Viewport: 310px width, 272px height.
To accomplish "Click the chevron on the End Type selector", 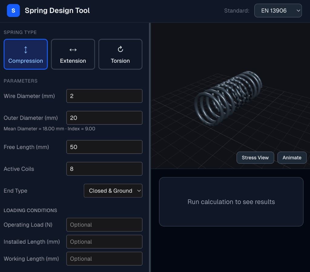I will tap(139, 191).
